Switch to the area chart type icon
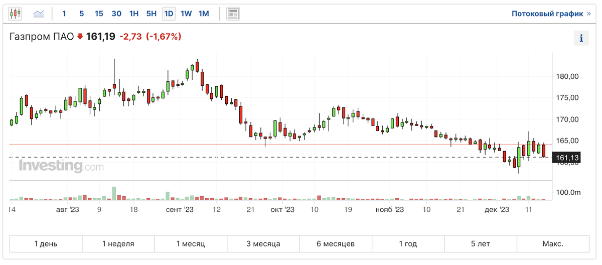 (39, 14)
